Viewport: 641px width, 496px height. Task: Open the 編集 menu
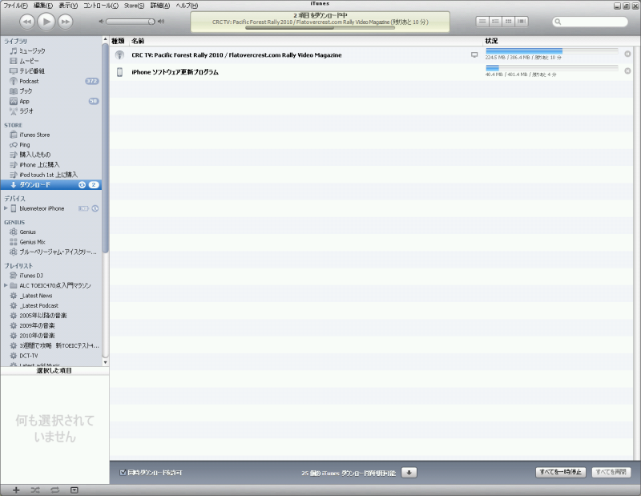coord(43,6)
